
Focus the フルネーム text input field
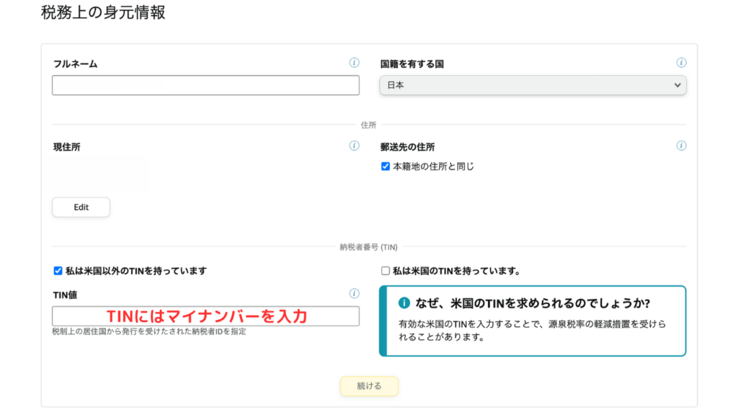tap(205, 85)
